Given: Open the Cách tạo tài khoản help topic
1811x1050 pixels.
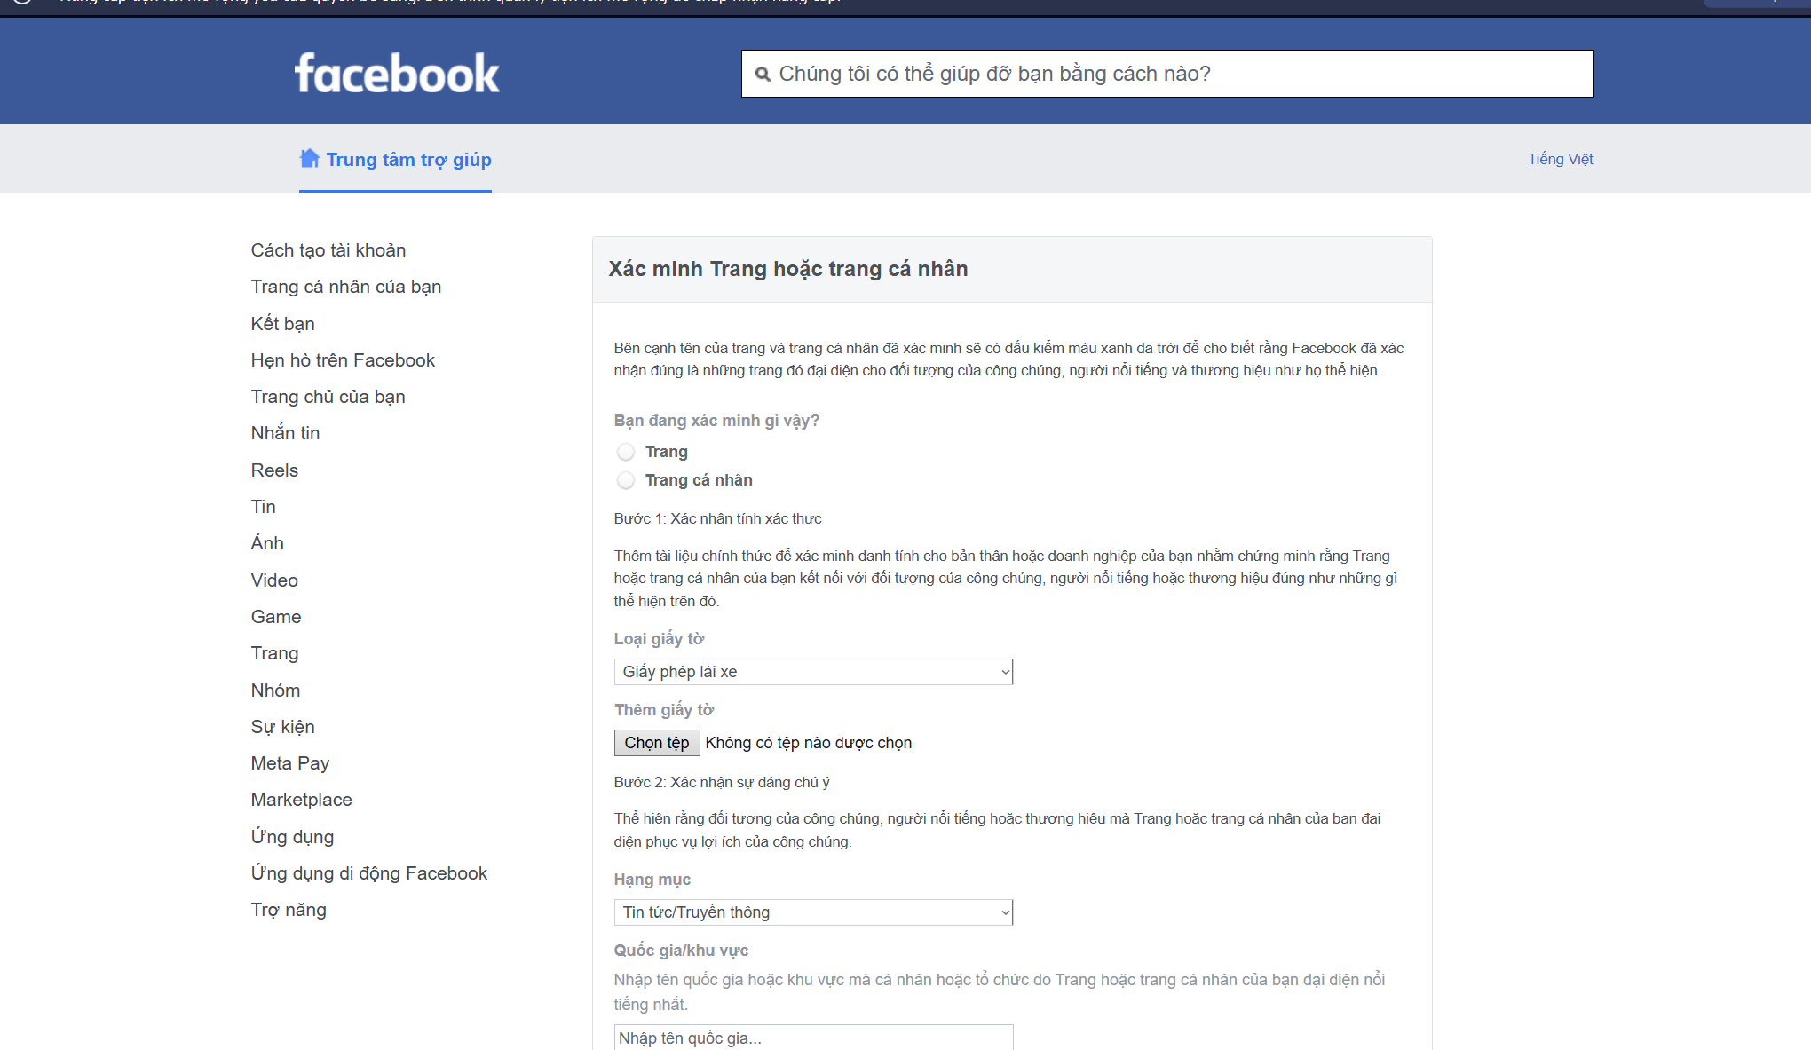Looking at the screenshot, I should point(328,250).
